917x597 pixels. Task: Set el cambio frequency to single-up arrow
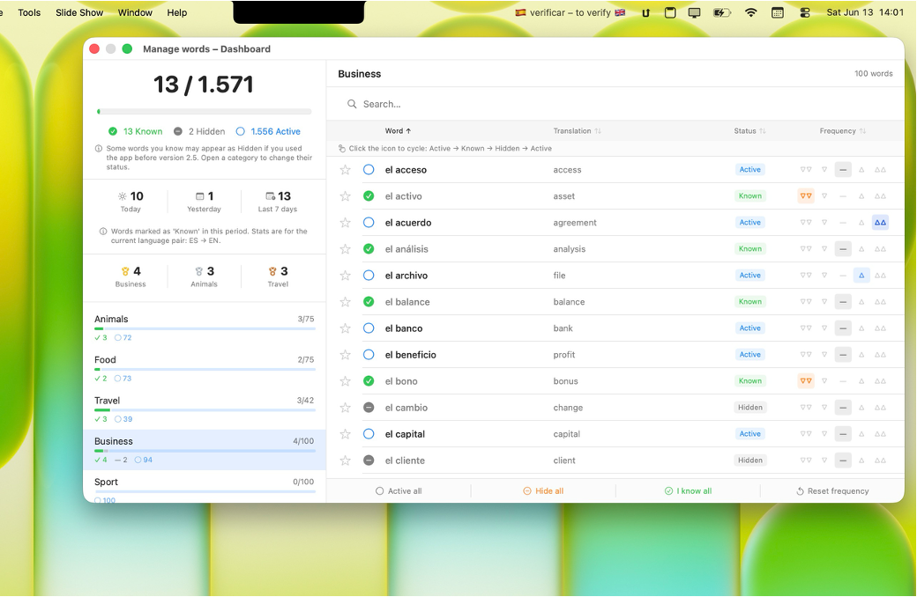[861, 408]
